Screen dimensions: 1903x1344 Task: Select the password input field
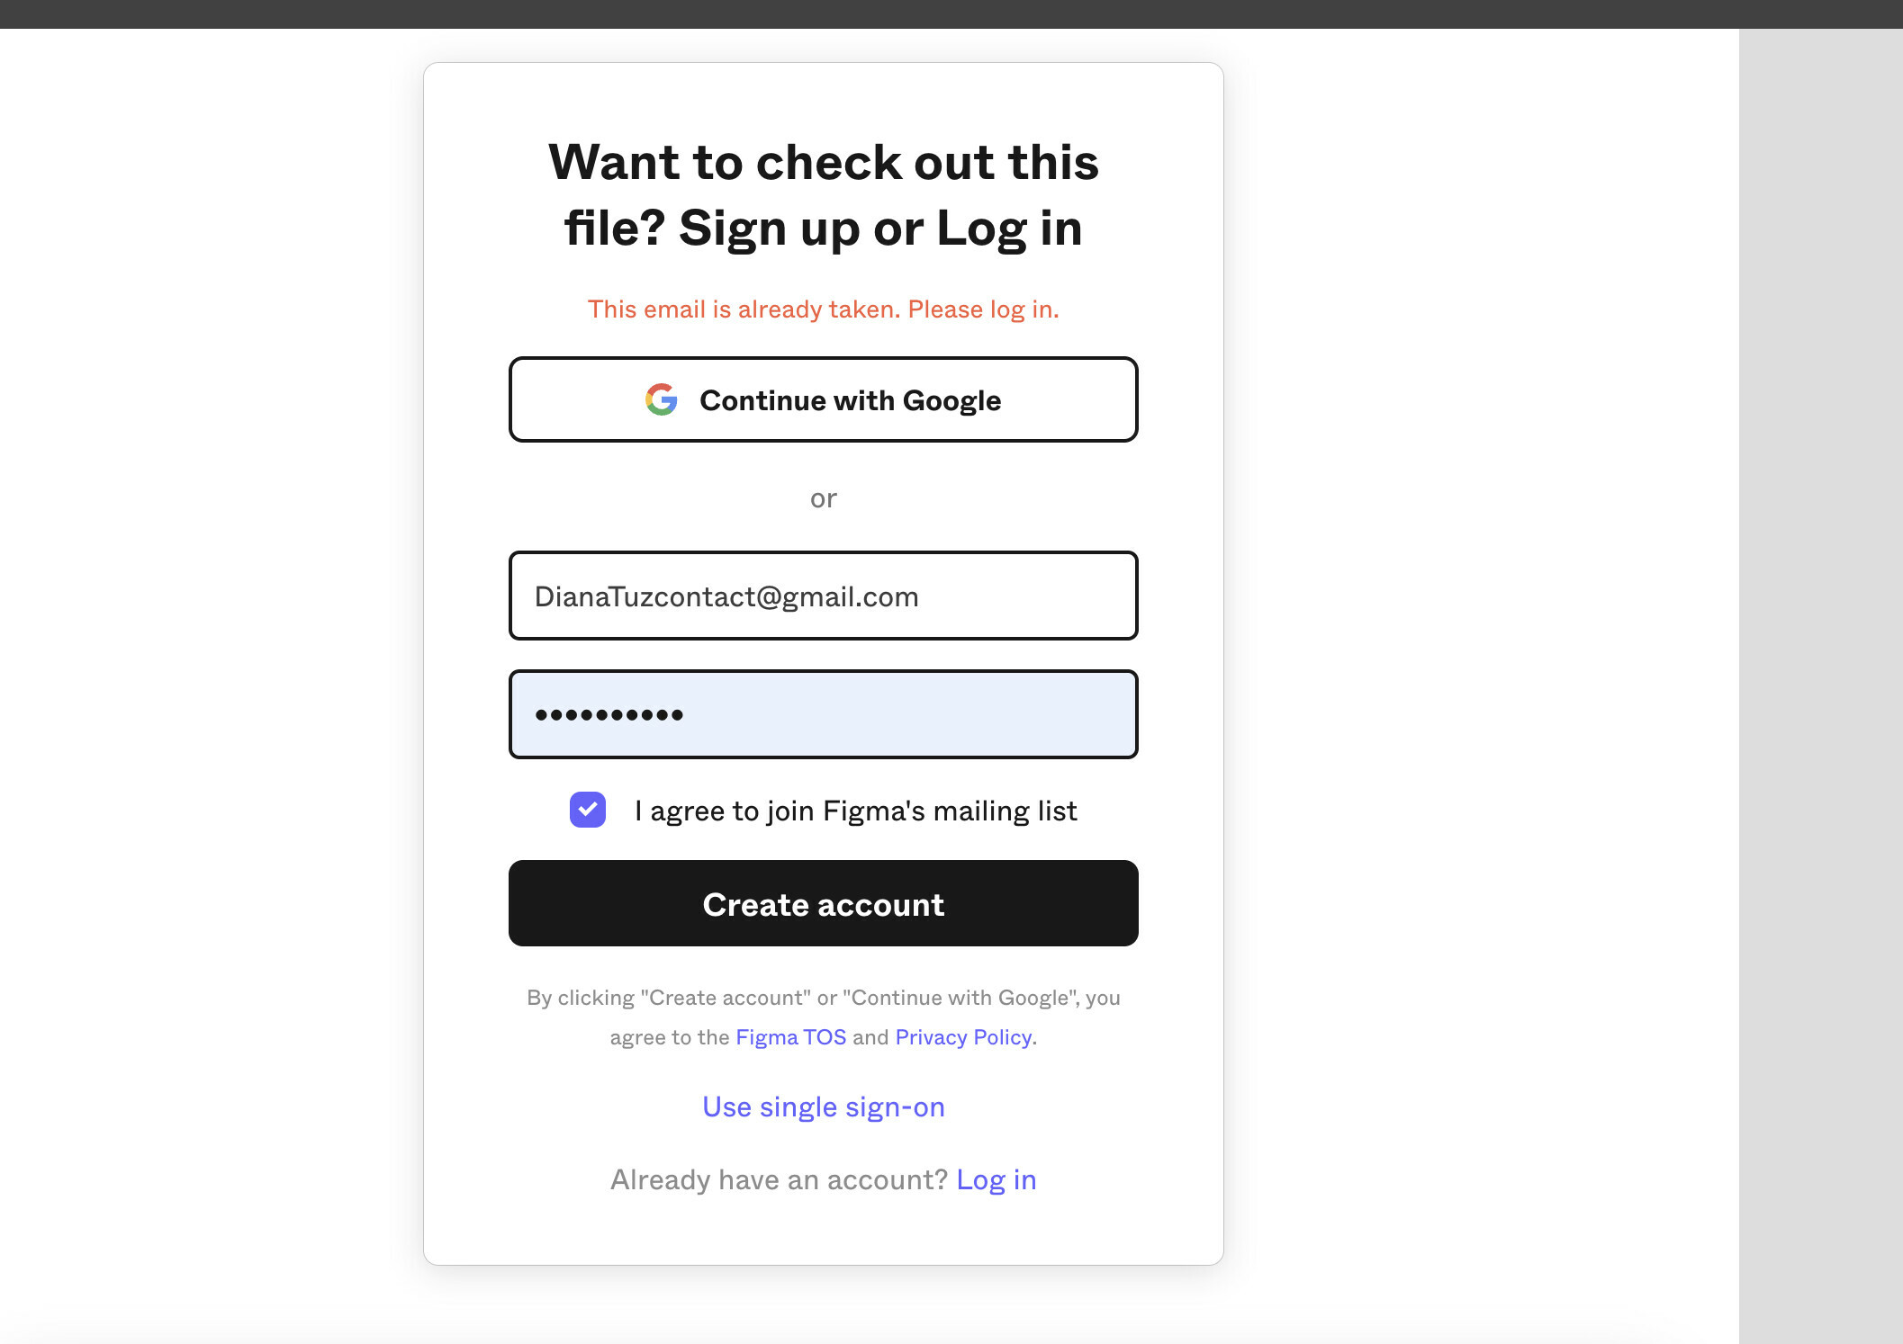824,714
